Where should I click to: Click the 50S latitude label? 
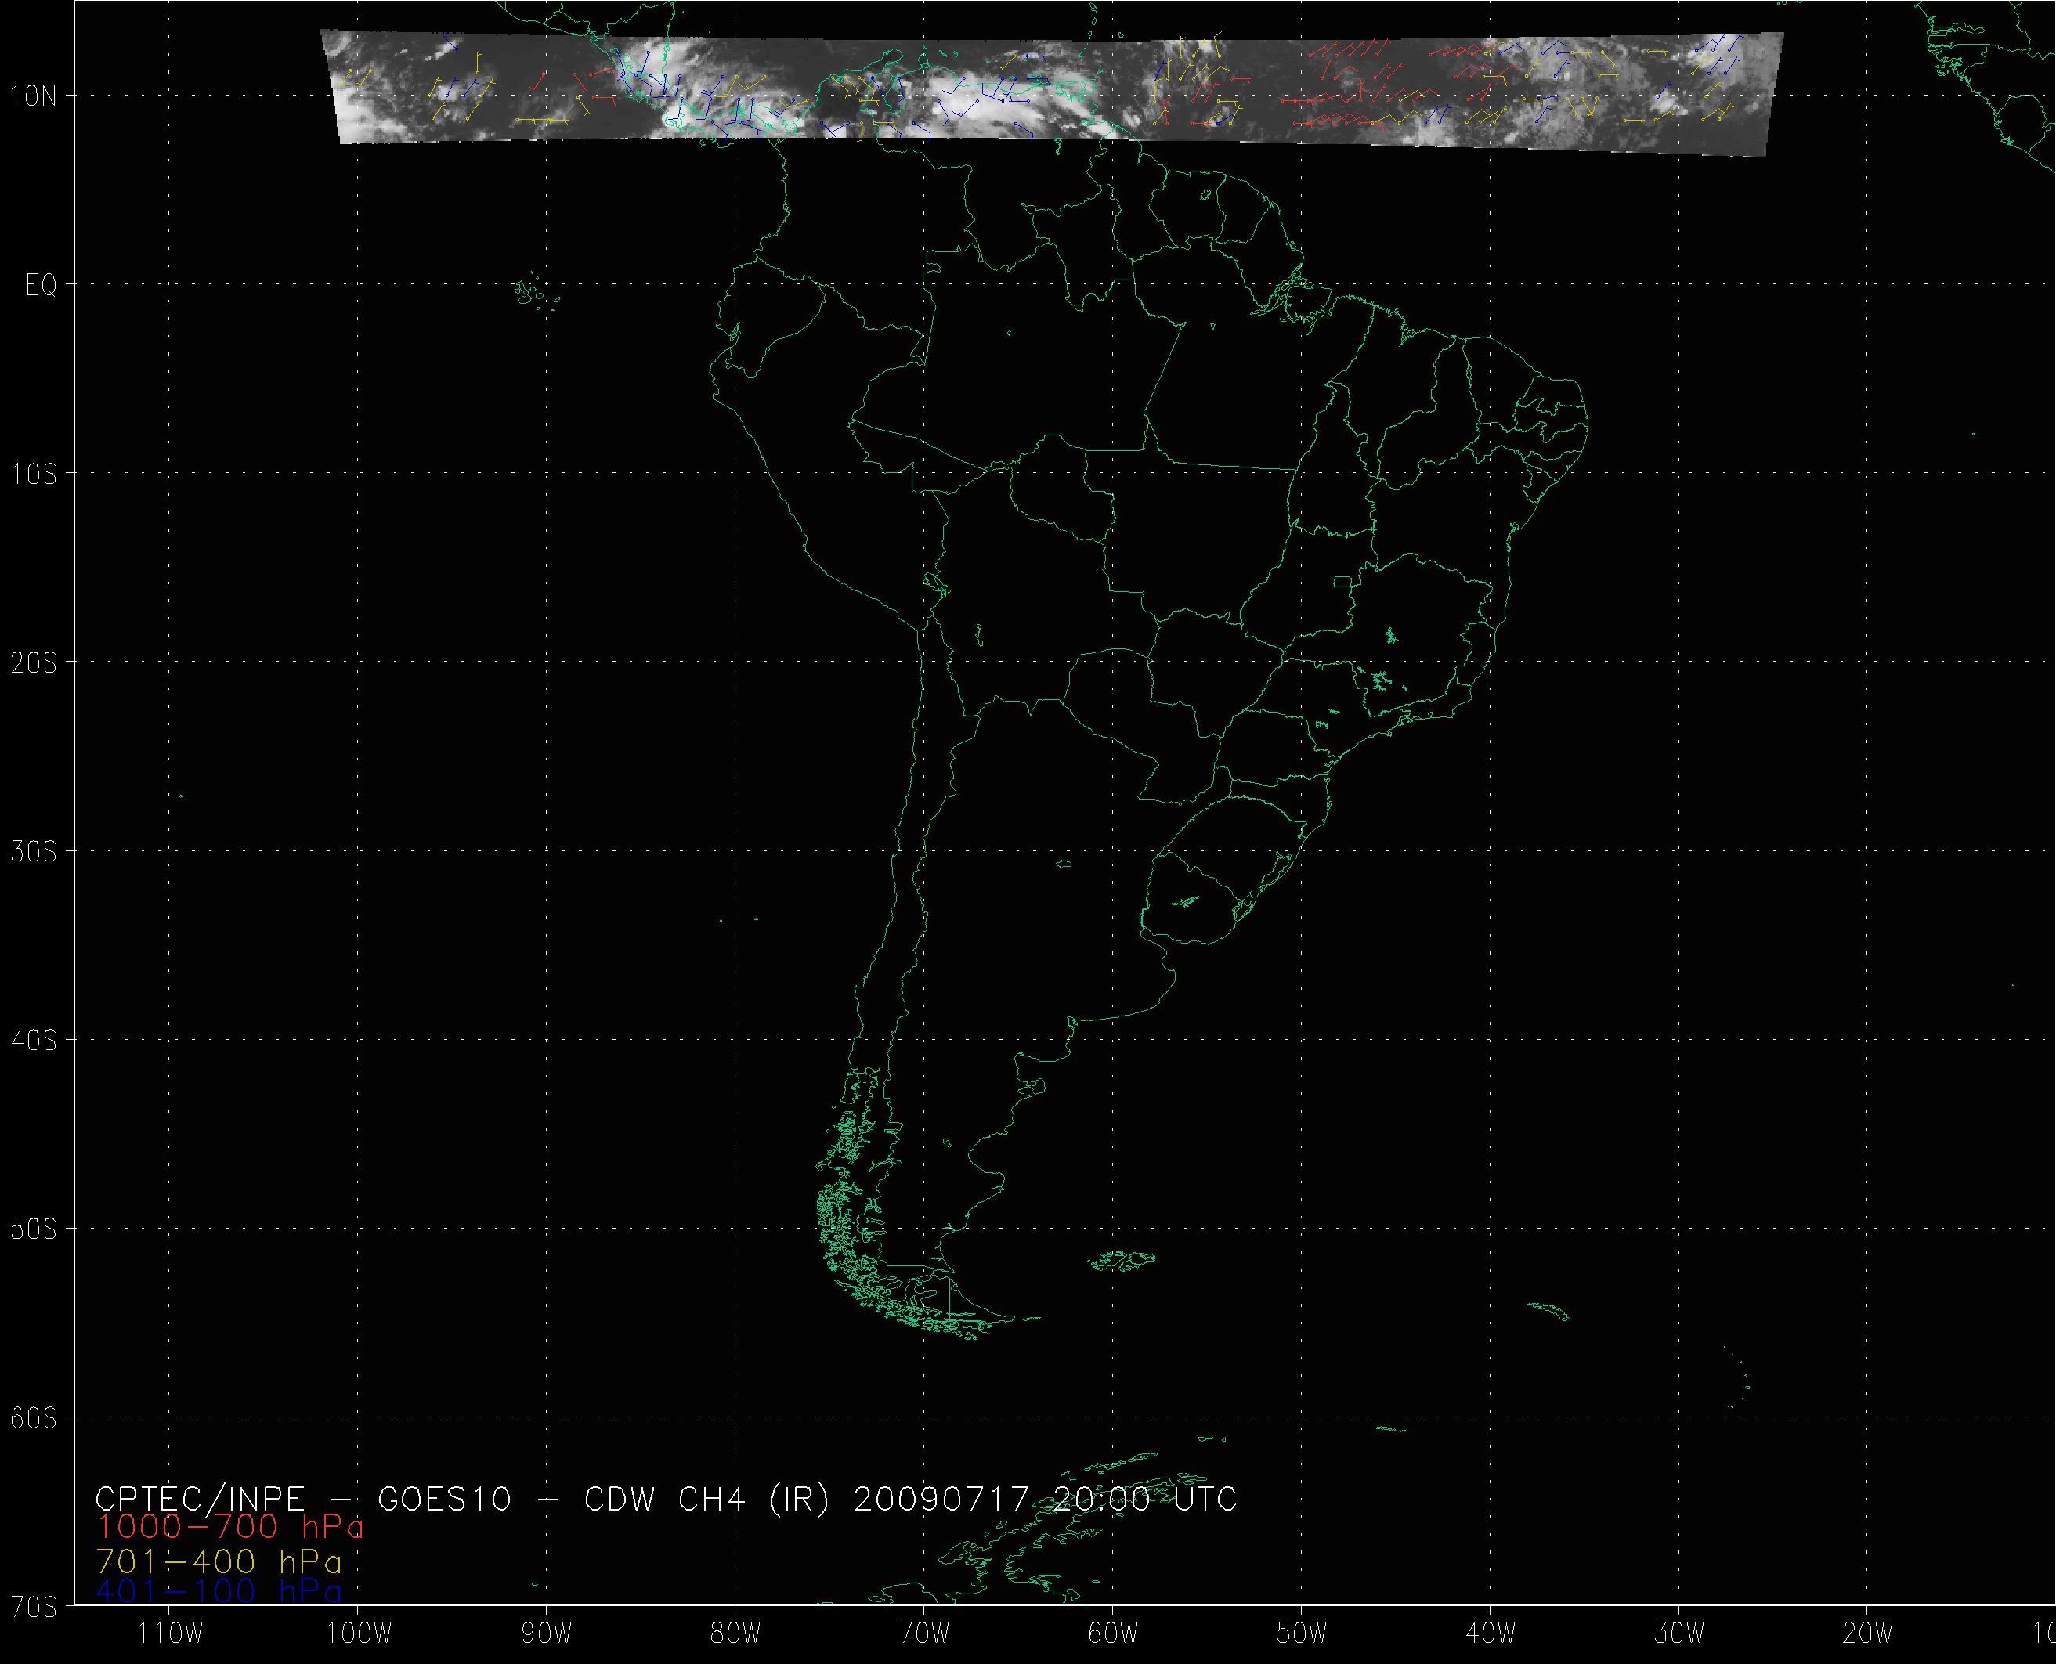(34, 1229)
